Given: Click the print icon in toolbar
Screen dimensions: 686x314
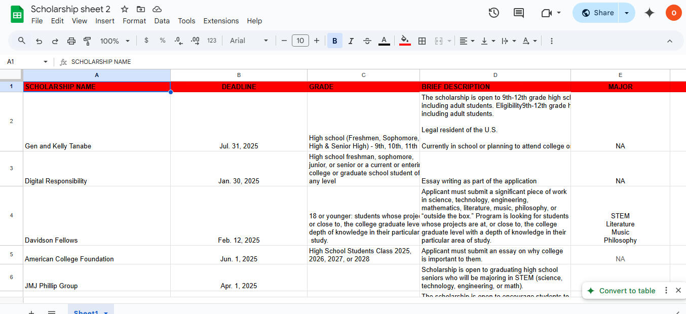Looking at the screenshot, I should click(71, 41).
